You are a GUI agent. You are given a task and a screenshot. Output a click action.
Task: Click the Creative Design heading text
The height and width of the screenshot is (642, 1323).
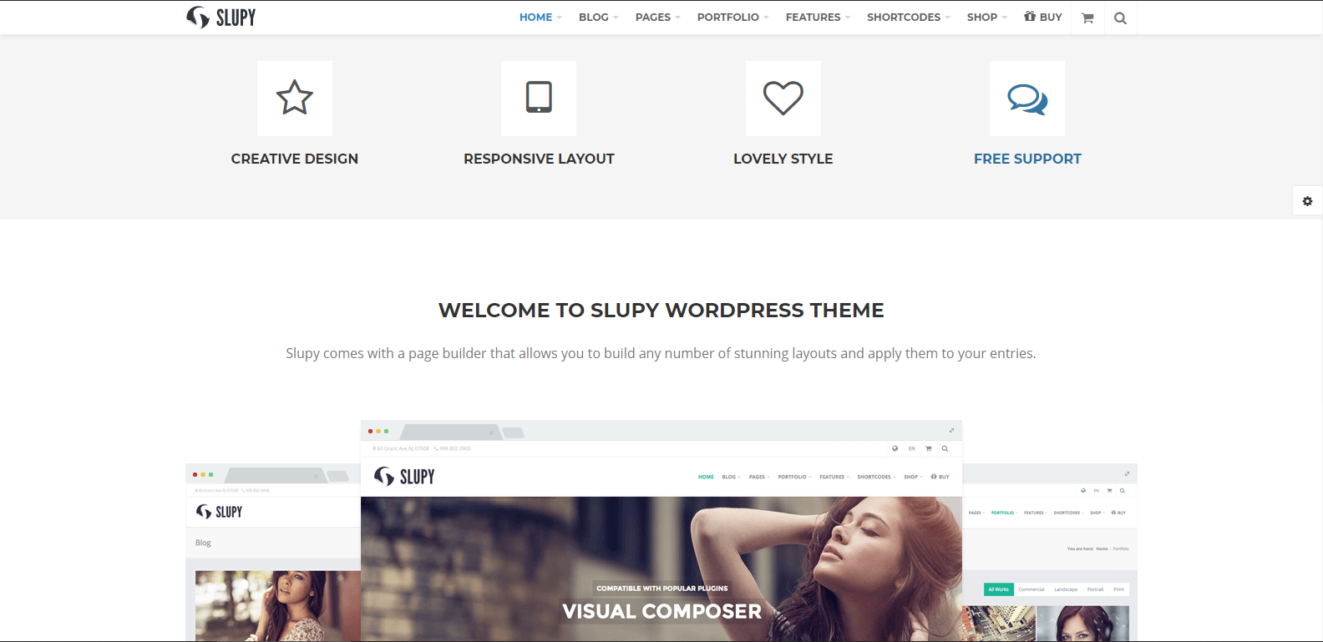(x=295, y=159)
